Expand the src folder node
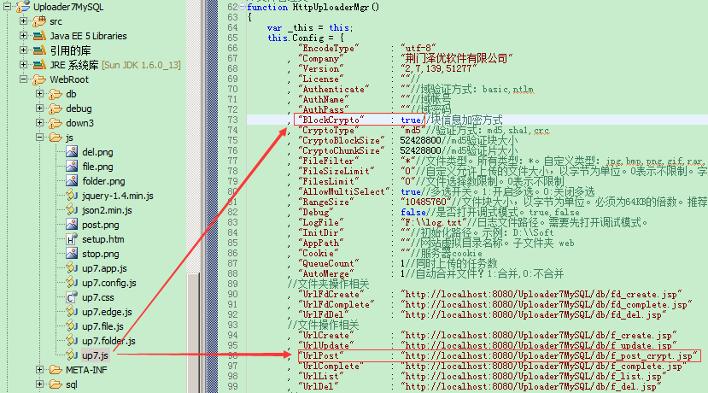 coord(23,21)
